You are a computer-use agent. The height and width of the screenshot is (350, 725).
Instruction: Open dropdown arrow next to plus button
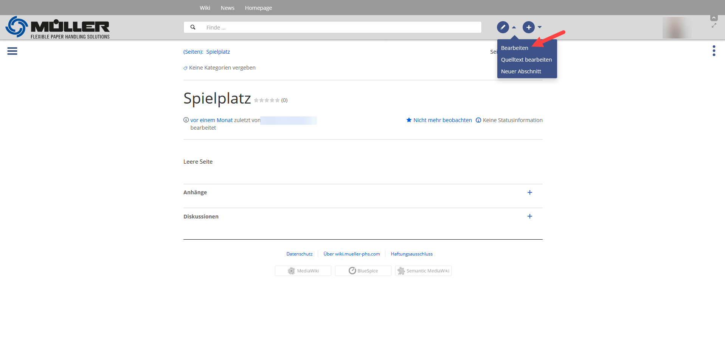[x=540, y=27]
